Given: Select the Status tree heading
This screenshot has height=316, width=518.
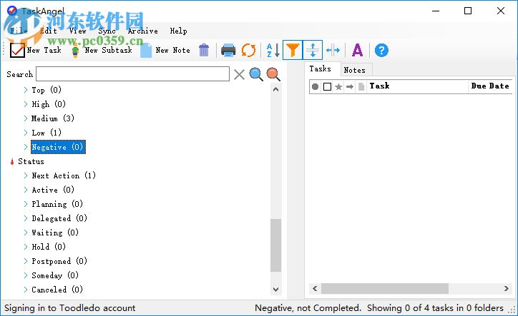Looking at the screenshot, I should pos(31,161).
